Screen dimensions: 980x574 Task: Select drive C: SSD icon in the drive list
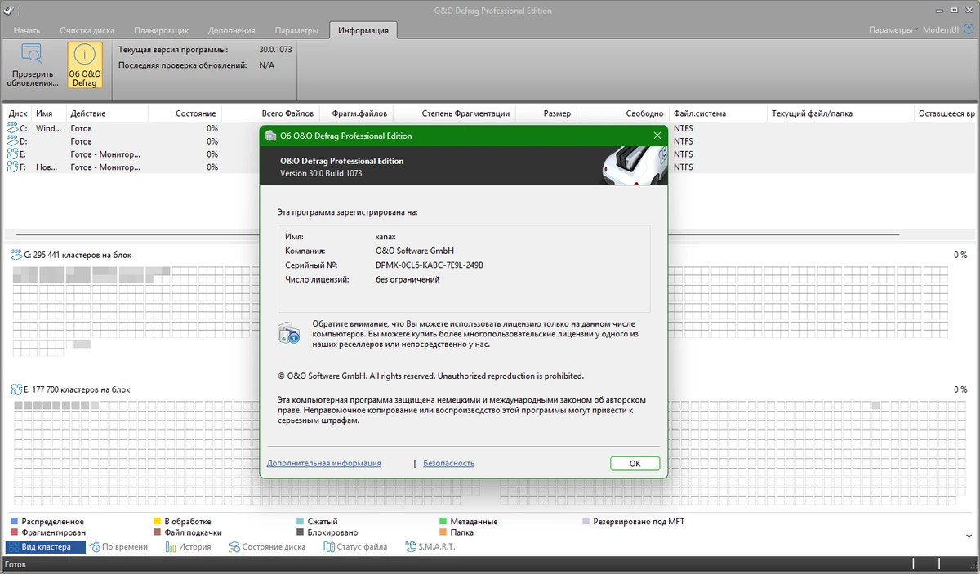12,128
